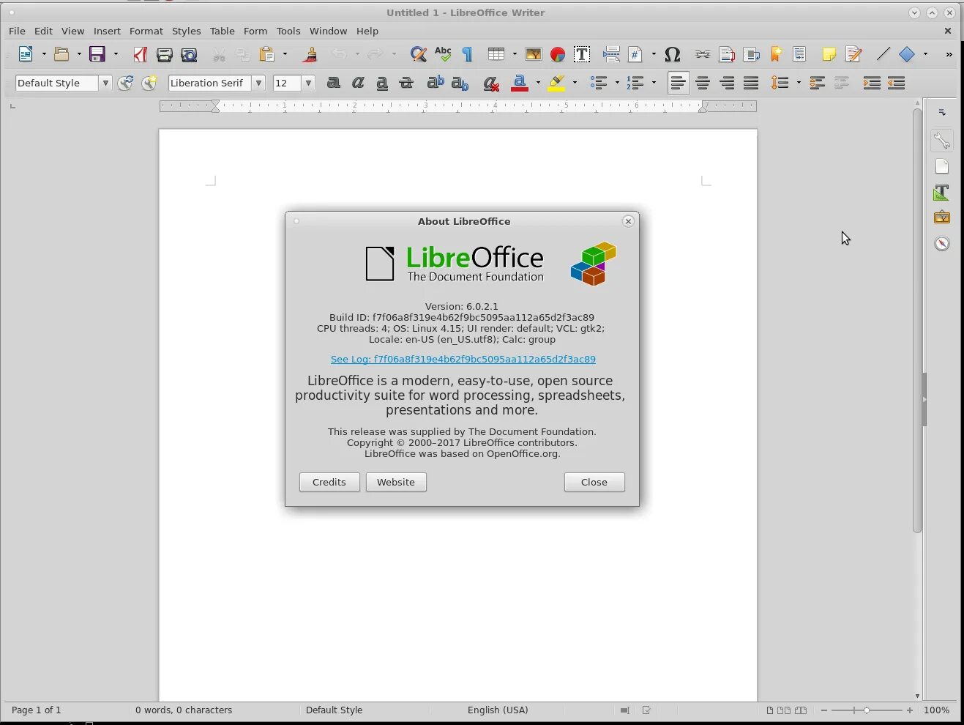Click the zoom slider in the status bar
Screen dimensions: 964x725
coord(867,710)
